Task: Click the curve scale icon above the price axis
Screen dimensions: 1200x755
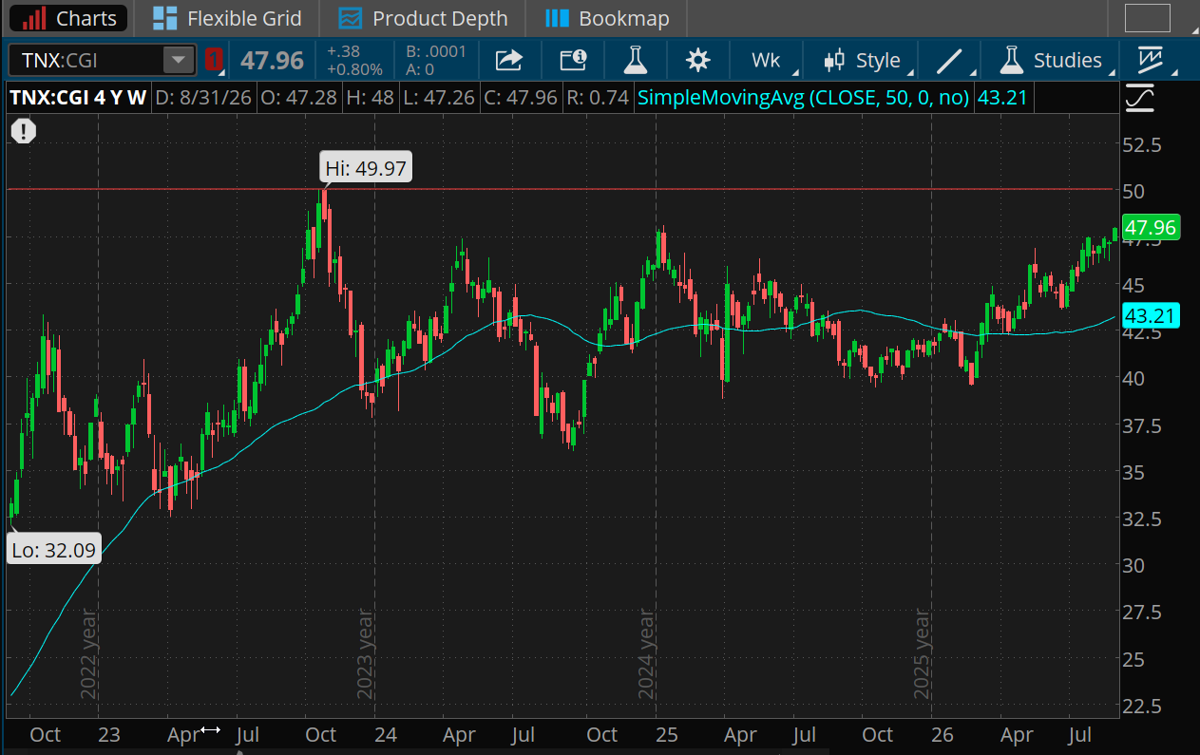Action: pos(1139,98)
